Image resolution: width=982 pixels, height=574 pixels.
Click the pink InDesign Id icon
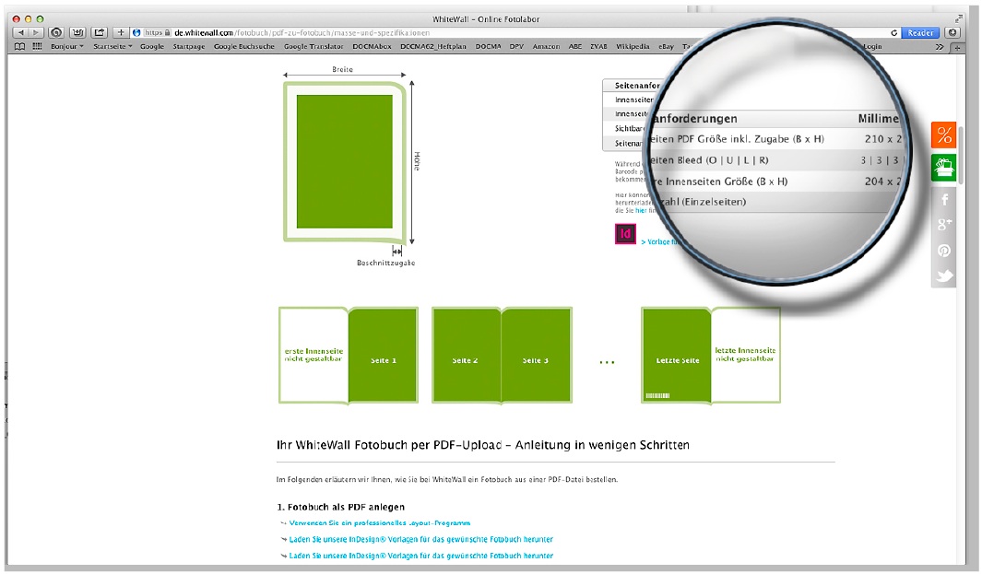(625, 233)
